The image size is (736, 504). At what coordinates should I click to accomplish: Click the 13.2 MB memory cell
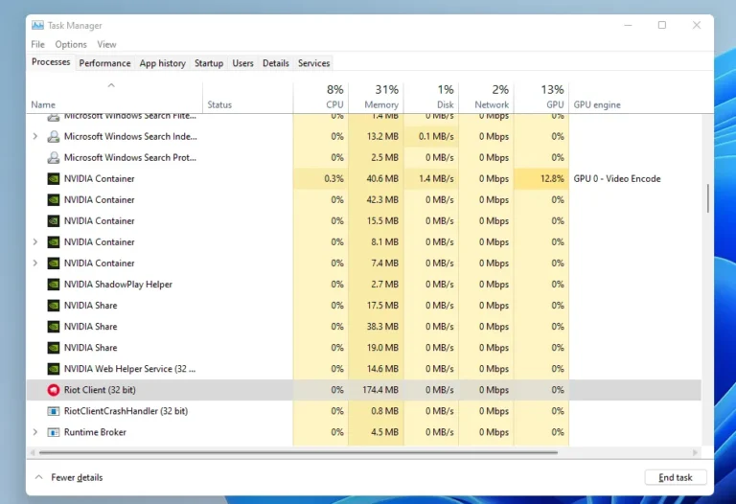376,137
